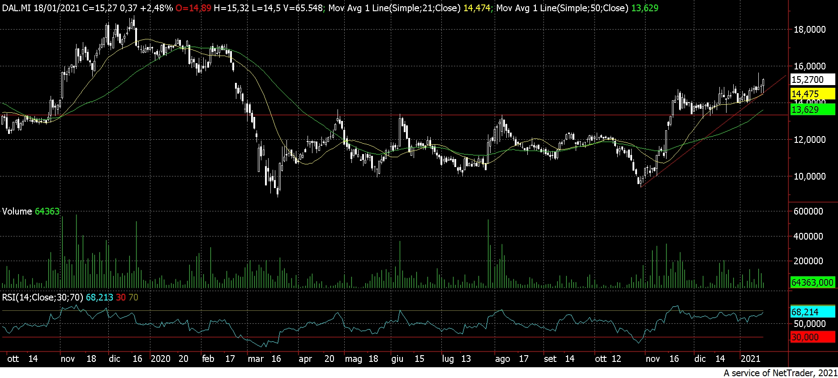Click the 600000 volume axis label
The height and width of the screenshot is (378, 838).
click(x=808, y=211)
